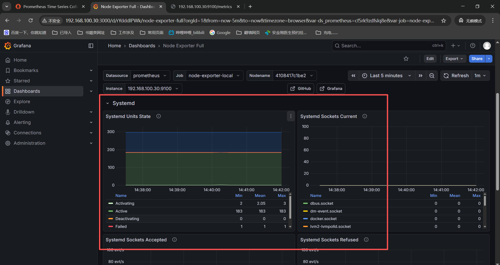Open the GitHub link
Image resolution: width=500 pixels, height=265 pixels.
[301, 89]
